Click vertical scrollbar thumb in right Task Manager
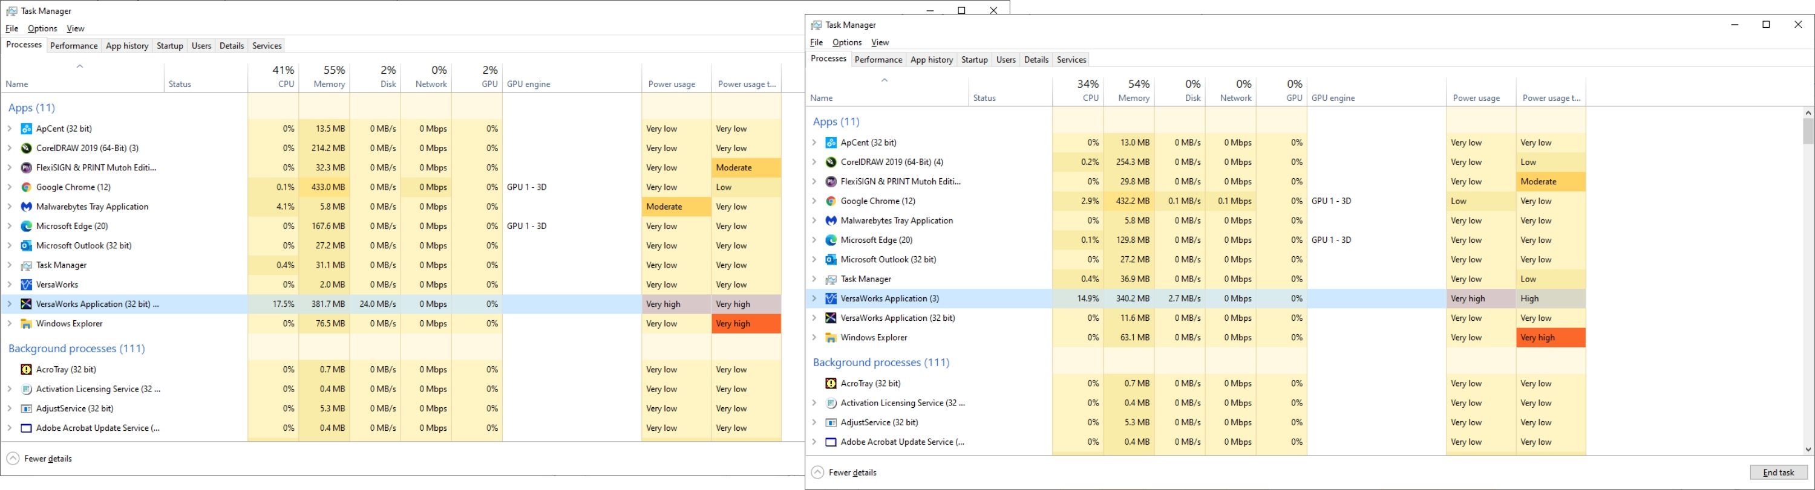 coord(1808,131)
